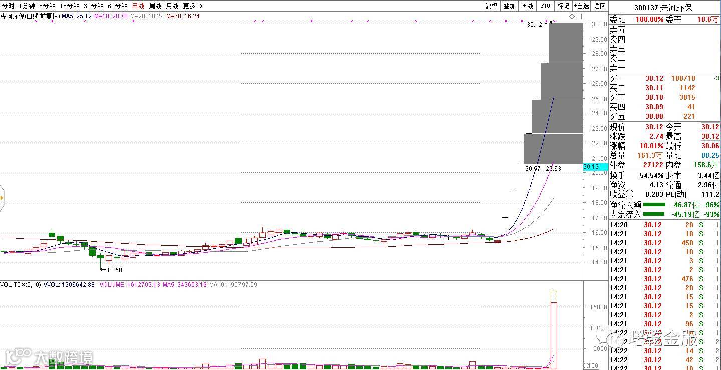Select the trade tick row with volume 450
The width and height of the screenshot is (721, 370).
[x=664, y=243]
